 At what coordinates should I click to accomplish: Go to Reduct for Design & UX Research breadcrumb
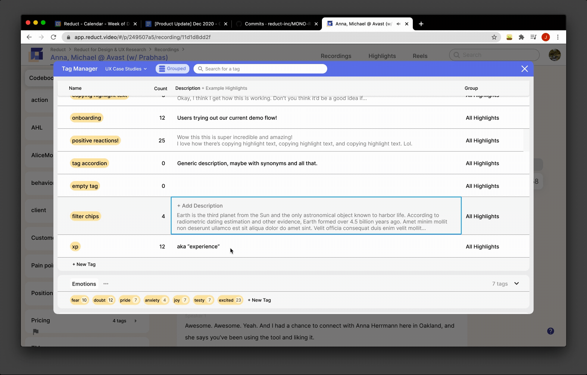pos(110,49)
